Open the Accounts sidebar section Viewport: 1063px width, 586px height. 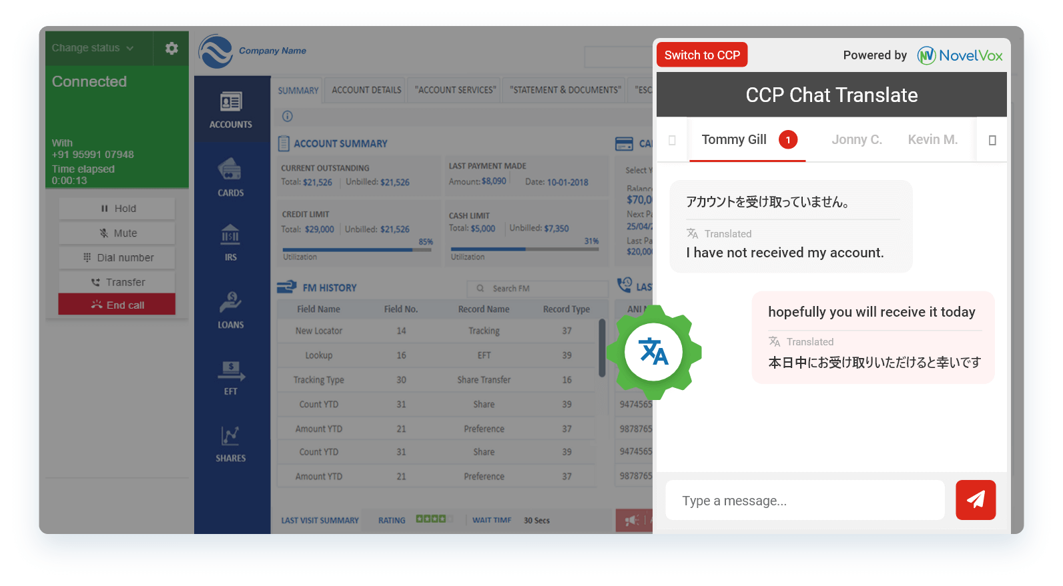(231, 109)
